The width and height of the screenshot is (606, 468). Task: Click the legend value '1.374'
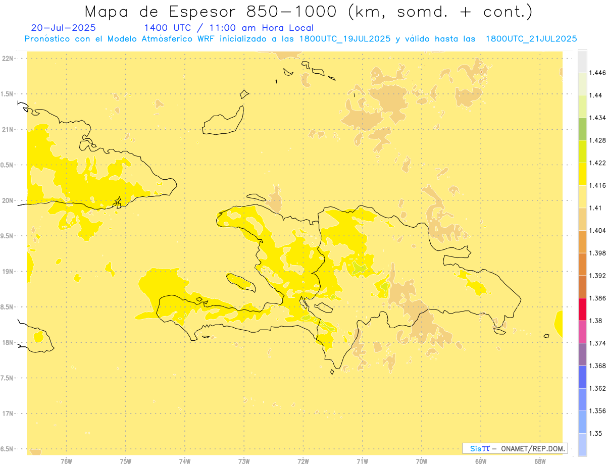point(597,343)
